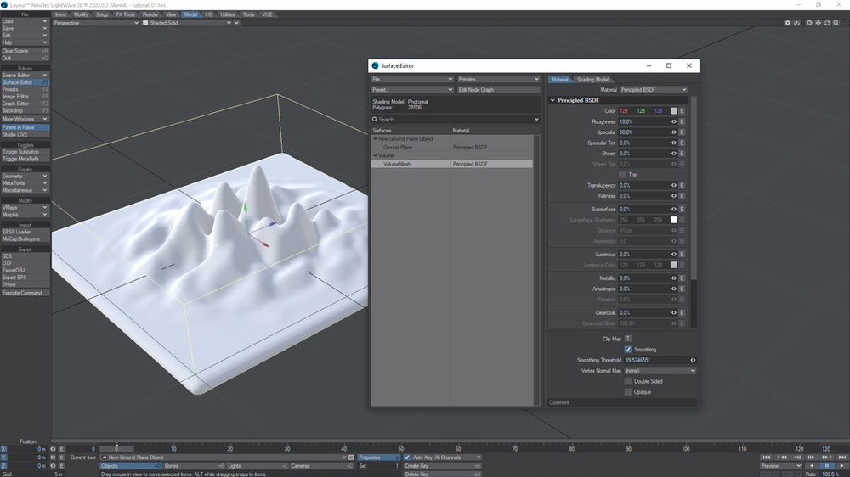850x477 pixels.
Task: Click the Smoothing Threshold value field
Action: click(655, 360)
